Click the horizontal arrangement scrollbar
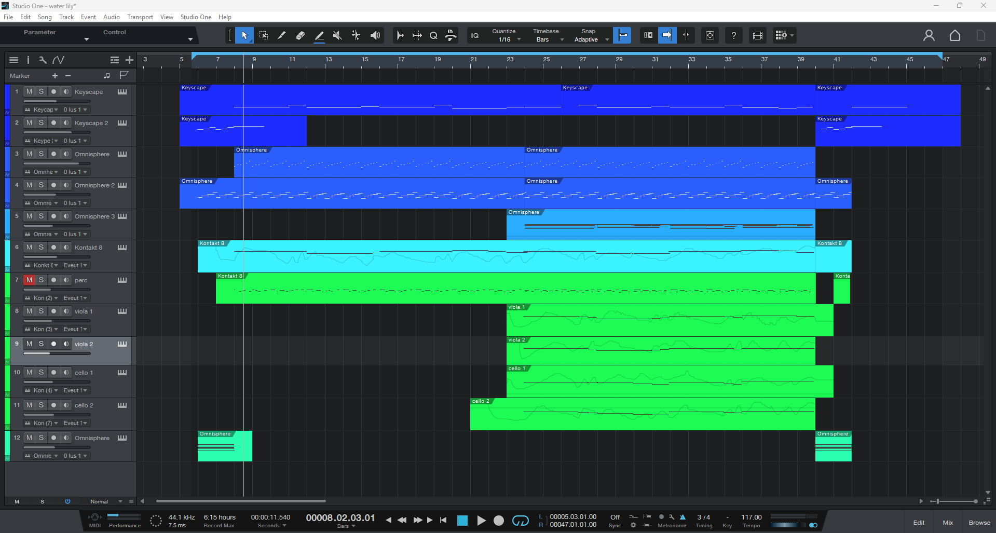This screenshot has height=533, width=996. (241, 501)
